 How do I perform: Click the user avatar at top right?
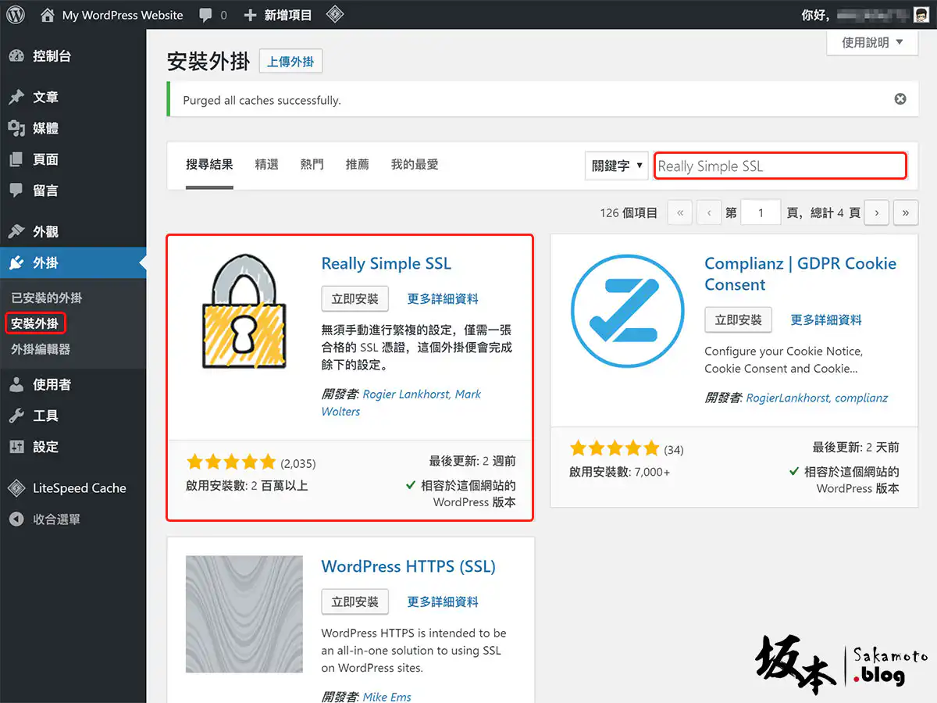921,15
